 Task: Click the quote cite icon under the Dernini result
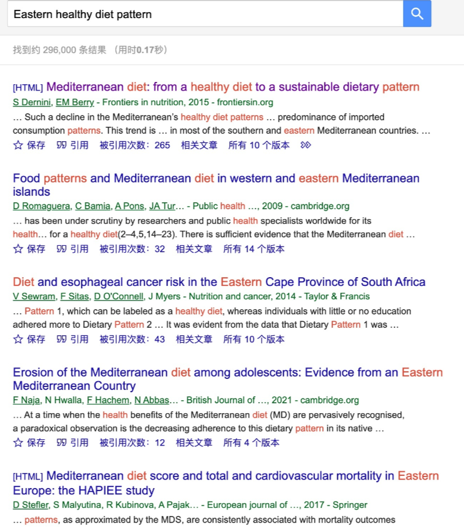tap(61, 145)
